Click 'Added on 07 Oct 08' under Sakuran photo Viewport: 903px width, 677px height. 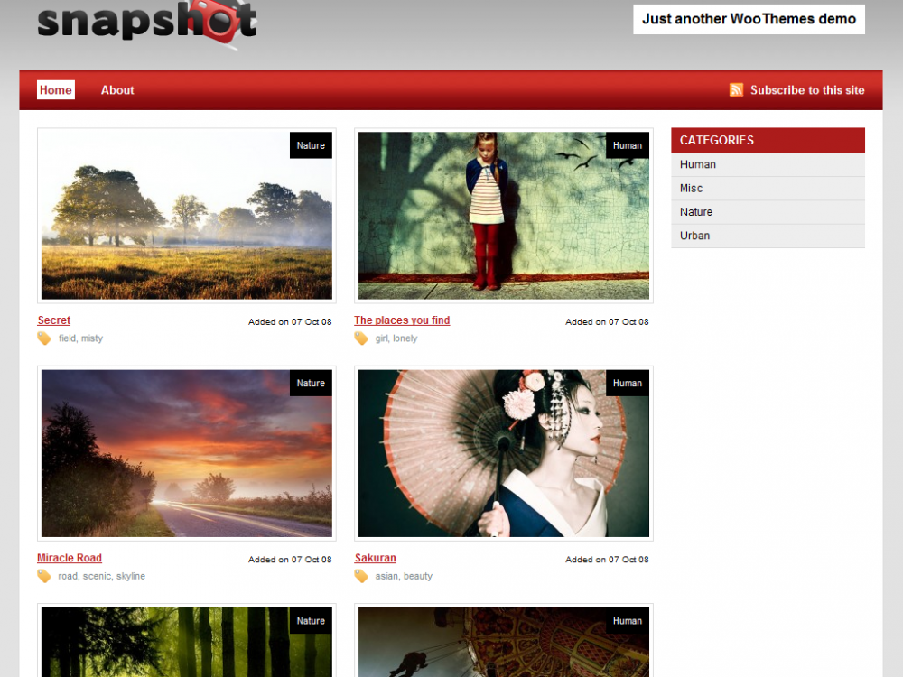point(607,560)
